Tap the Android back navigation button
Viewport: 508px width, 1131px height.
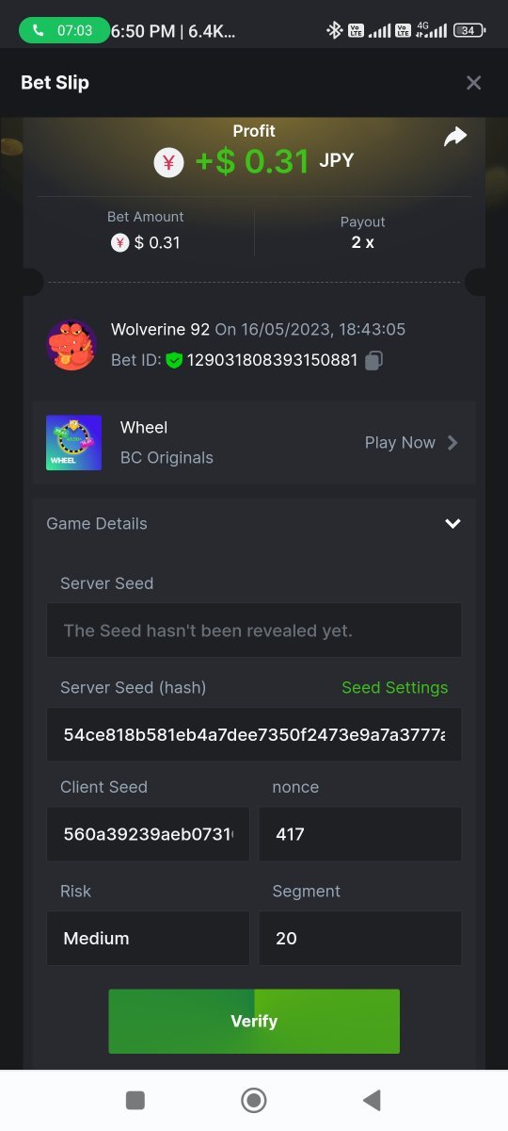click(x=372, y=1100)
